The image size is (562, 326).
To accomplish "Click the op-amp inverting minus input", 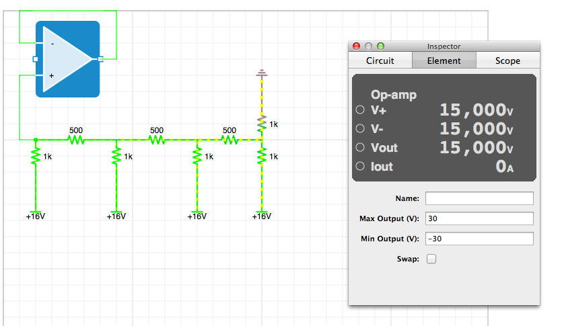I will click(x=52, y=44).
